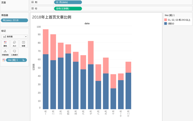Click blue legend swatch for 0到50

click(166, 24)
